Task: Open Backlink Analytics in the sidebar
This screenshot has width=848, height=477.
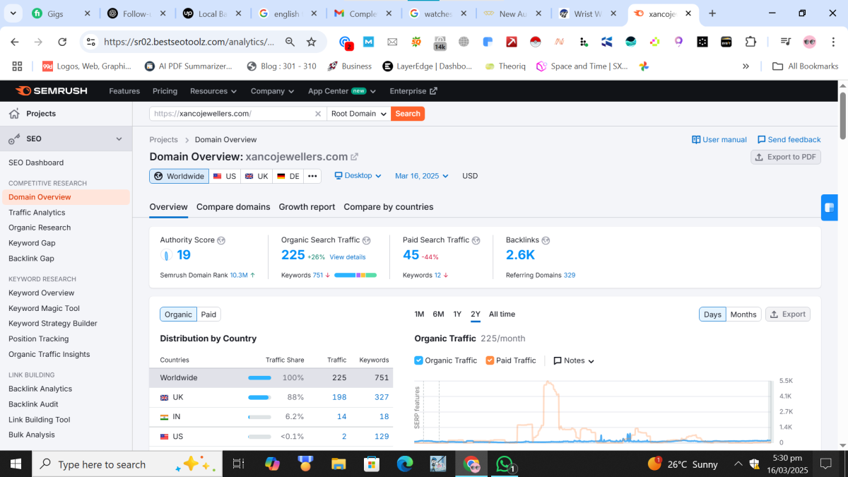Action: pos(40,389)
